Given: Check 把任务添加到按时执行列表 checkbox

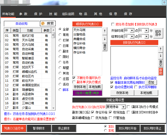Looking at the screenshot, I should click(113, 24).
